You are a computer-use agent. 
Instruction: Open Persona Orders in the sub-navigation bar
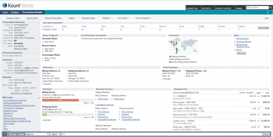coord(89,18)
